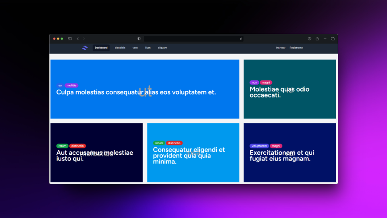Click magni tag on Molestiae card
387x218 pixels.
pos(266,82)
